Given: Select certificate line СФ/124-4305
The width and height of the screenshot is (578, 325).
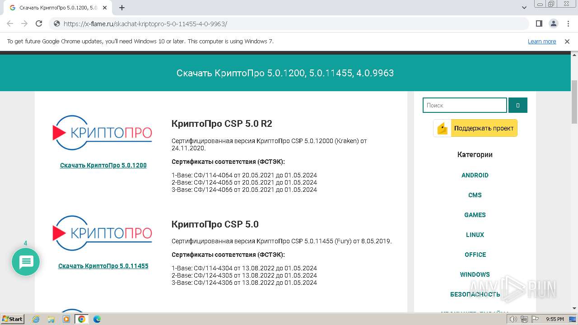Looking at the screenshot, I should [244, 275].
